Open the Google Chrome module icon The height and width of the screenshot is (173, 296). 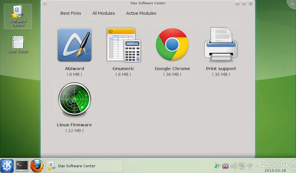[x=172, y=44]
